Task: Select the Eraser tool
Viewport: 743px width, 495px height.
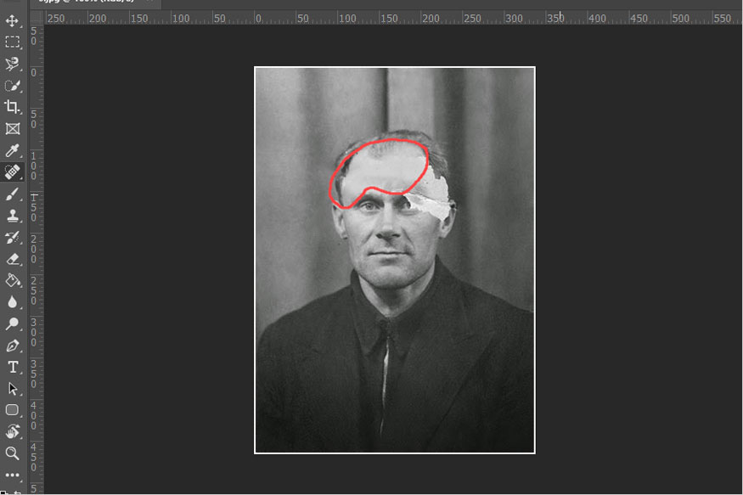Action: point(13,259)
